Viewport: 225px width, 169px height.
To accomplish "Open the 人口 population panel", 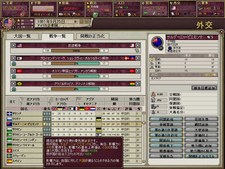I will click(x=127, y=9).
